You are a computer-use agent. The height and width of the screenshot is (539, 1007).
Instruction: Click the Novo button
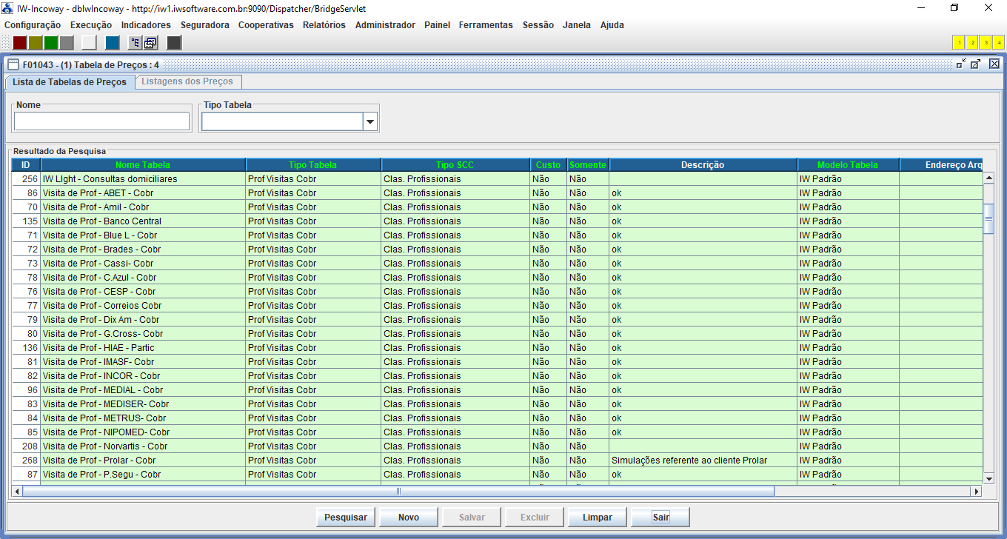point(409,518)
